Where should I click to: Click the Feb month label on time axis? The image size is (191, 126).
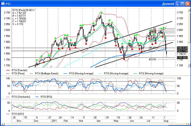pos(66,121)
